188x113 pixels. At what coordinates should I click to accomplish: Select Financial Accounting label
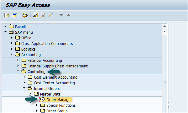tap(45, 61)
